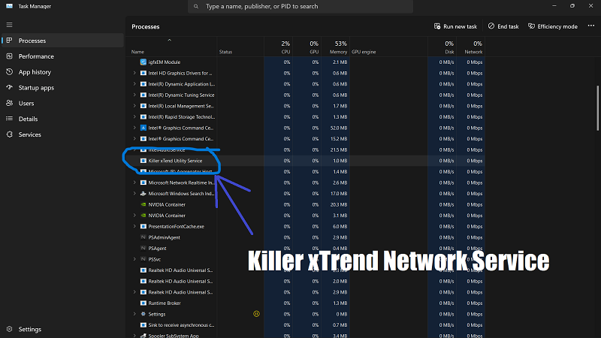
Task: Expand Intel(R) Dynamic Application process
Action: coord(134,84)
